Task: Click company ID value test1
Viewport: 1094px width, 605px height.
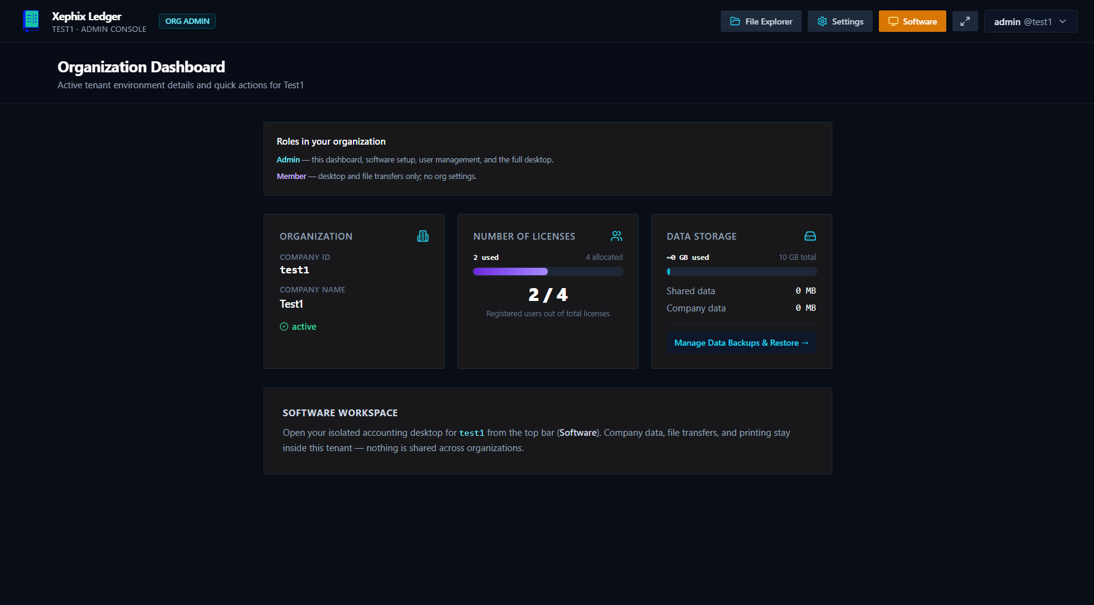Action: (294, 270)
